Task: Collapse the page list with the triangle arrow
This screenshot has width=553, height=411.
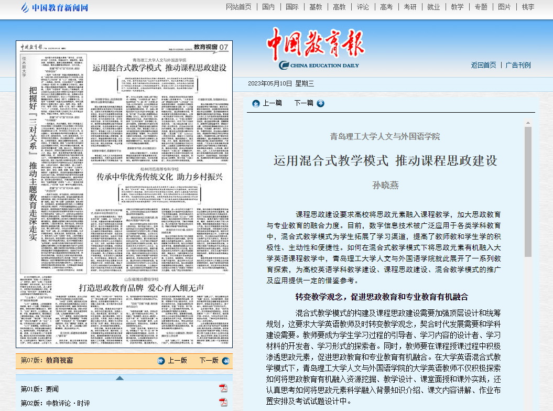Action: (x=120, y=377)
